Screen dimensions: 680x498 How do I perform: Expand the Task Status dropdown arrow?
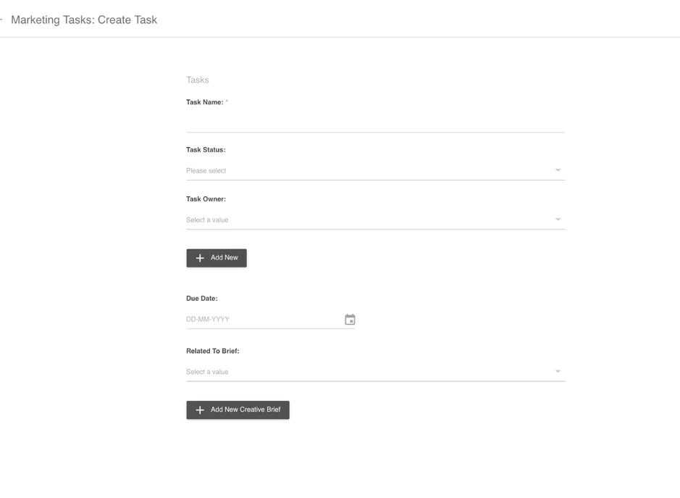[558, 170]
